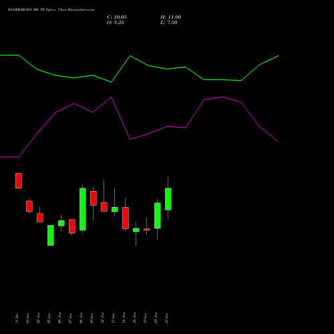The width and height of the screenshot is (334, 334).
Task: Click the 13 Jan date label
Action: click(x=114, y=318)
